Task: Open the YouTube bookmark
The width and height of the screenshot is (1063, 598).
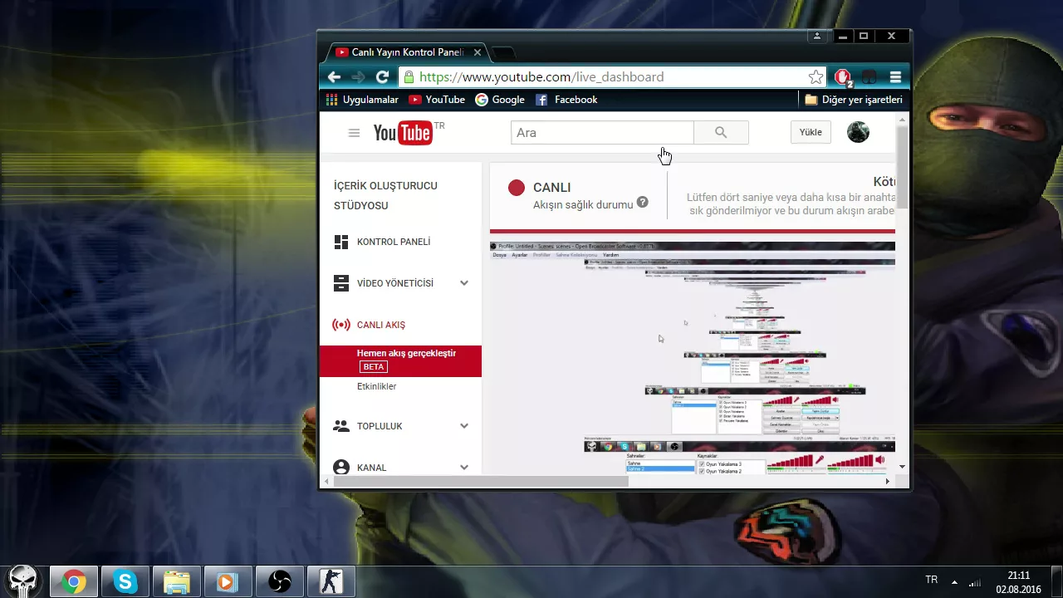Action: 437,100
